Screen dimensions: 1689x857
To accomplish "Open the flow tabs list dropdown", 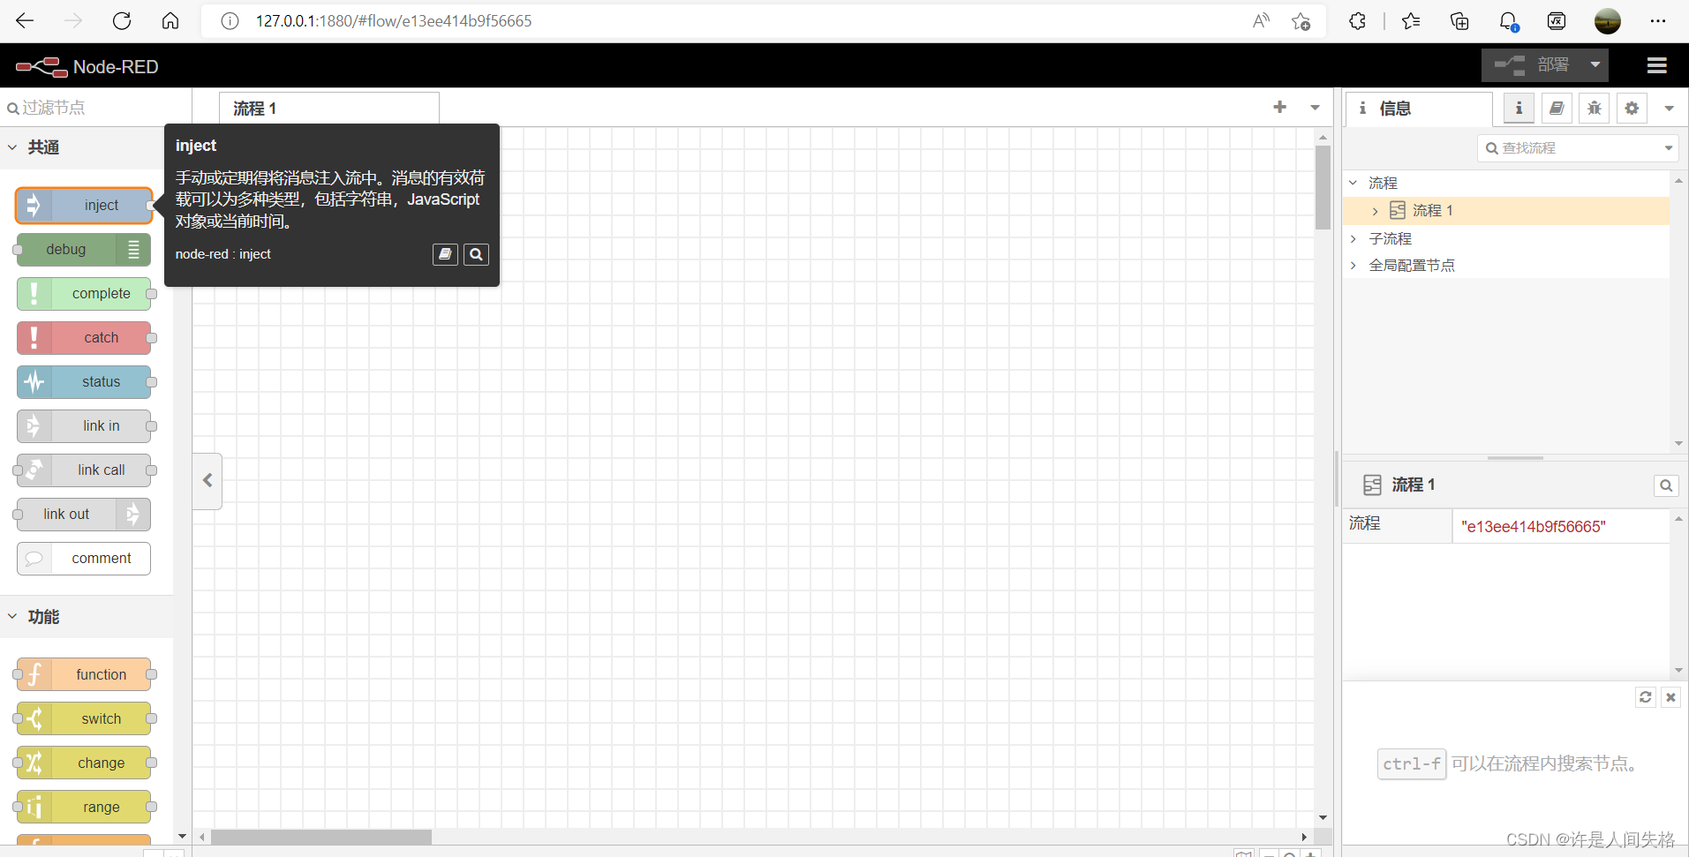I will tap(1315, 108).
